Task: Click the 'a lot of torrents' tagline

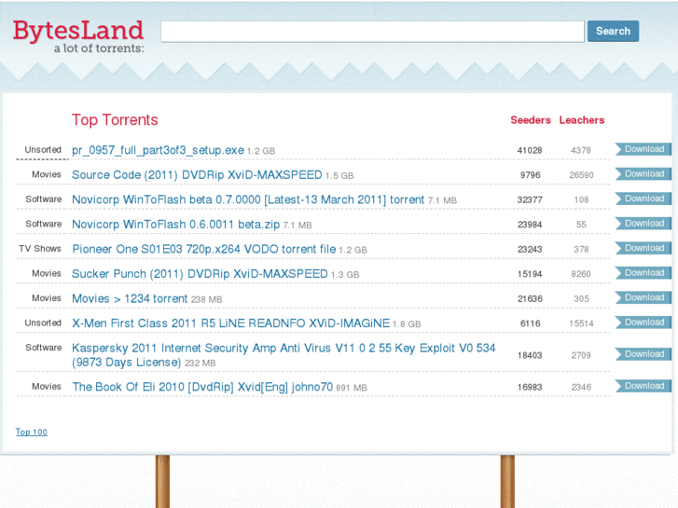Action: click(x=99, y=48)
